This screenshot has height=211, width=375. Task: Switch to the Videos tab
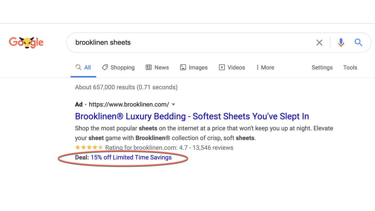(232, 67)
